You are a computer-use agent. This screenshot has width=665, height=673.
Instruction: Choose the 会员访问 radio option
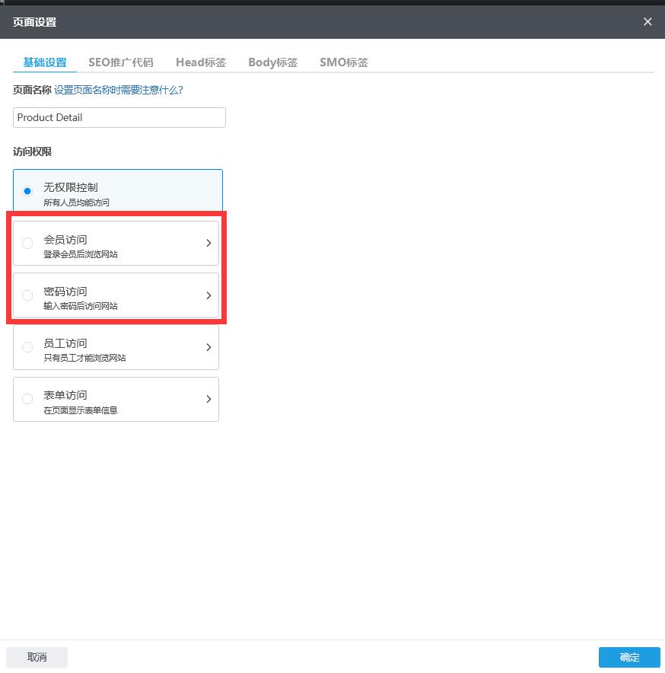coord(28,244)
